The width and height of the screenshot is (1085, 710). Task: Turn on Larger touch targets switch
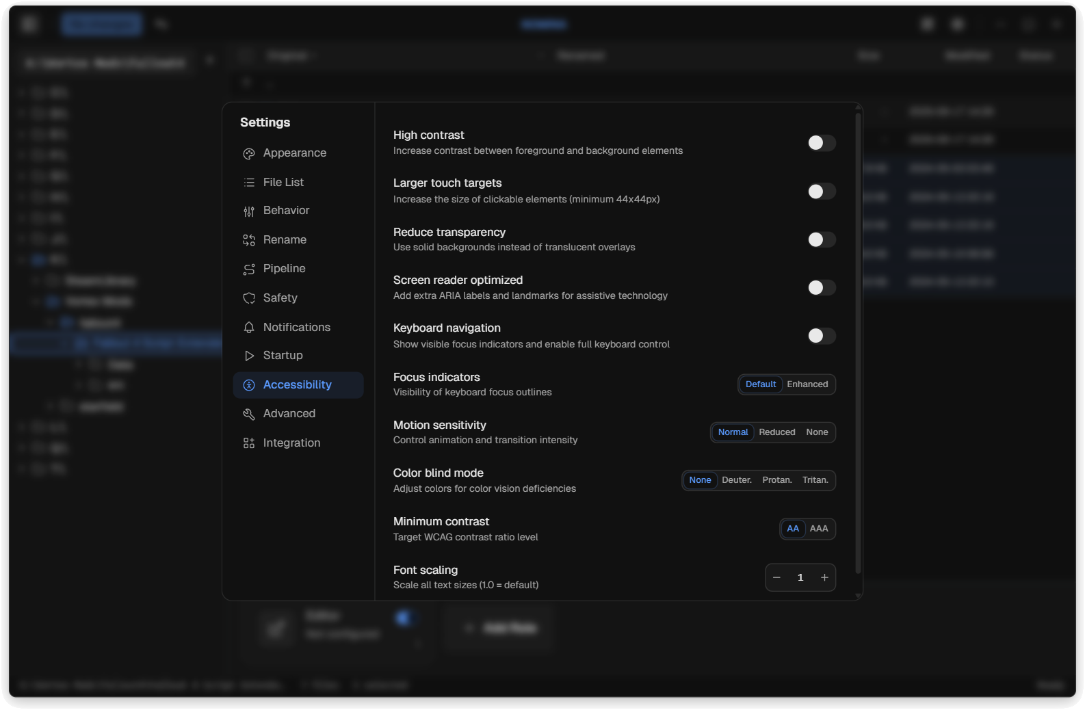point(821,192)
